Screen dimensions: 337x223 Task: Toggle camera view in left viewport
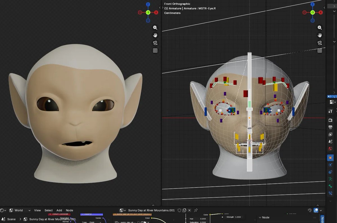point(155,43)
